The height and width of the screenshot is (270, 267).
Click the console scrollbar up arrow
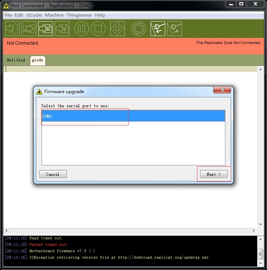(x=261, y=239)
